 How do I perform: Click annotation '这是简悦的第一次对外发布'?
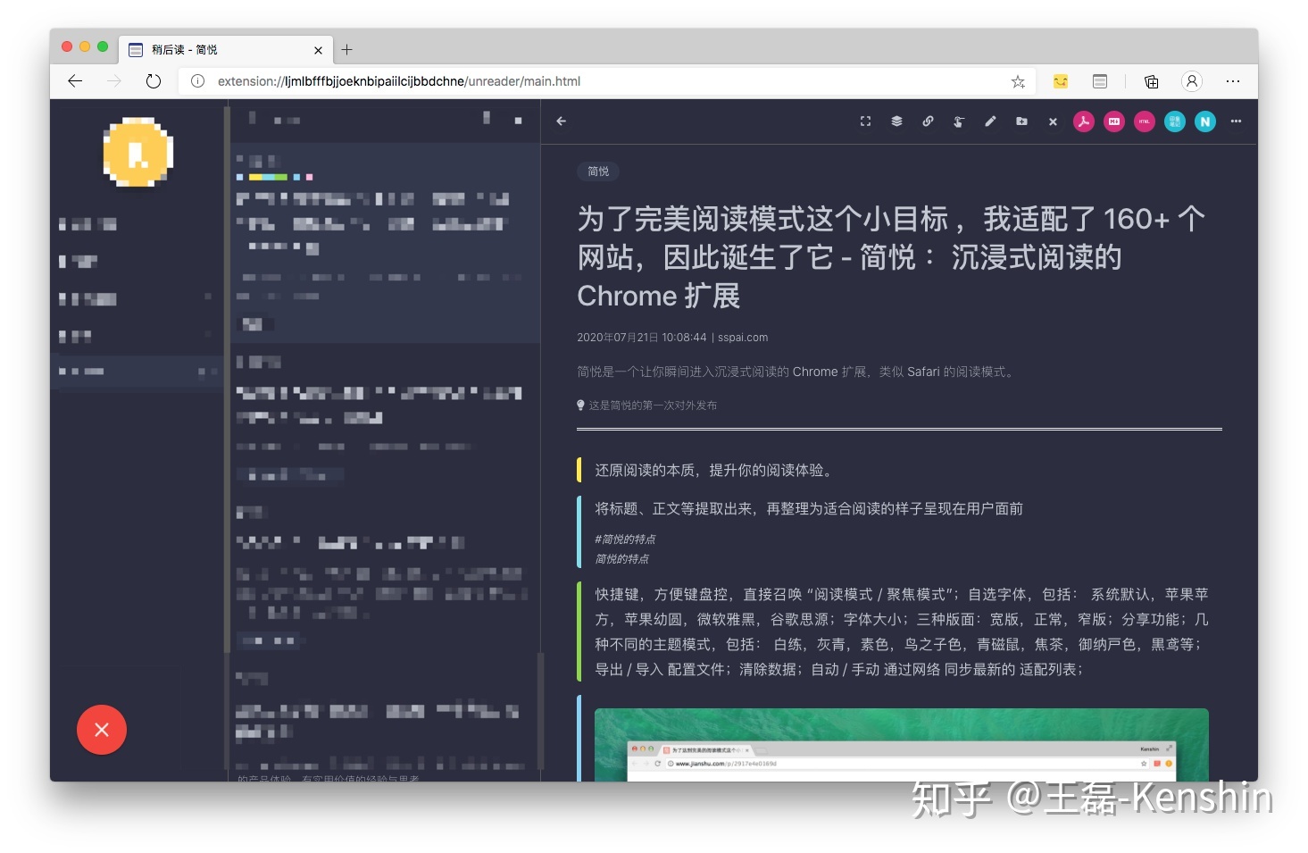[x=653, y=406]
